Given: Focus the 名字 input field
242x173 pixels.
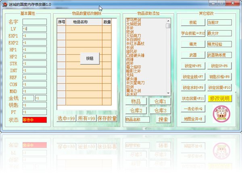Looking at the screenshot, I should (x=35, y=22).
